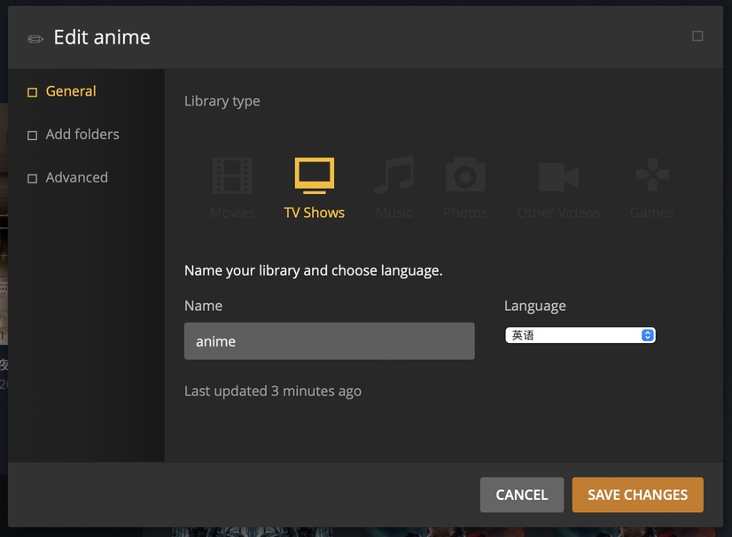The image size is (732, 537).
Task: Click the Name field containing anime
Action: (329, 341)
